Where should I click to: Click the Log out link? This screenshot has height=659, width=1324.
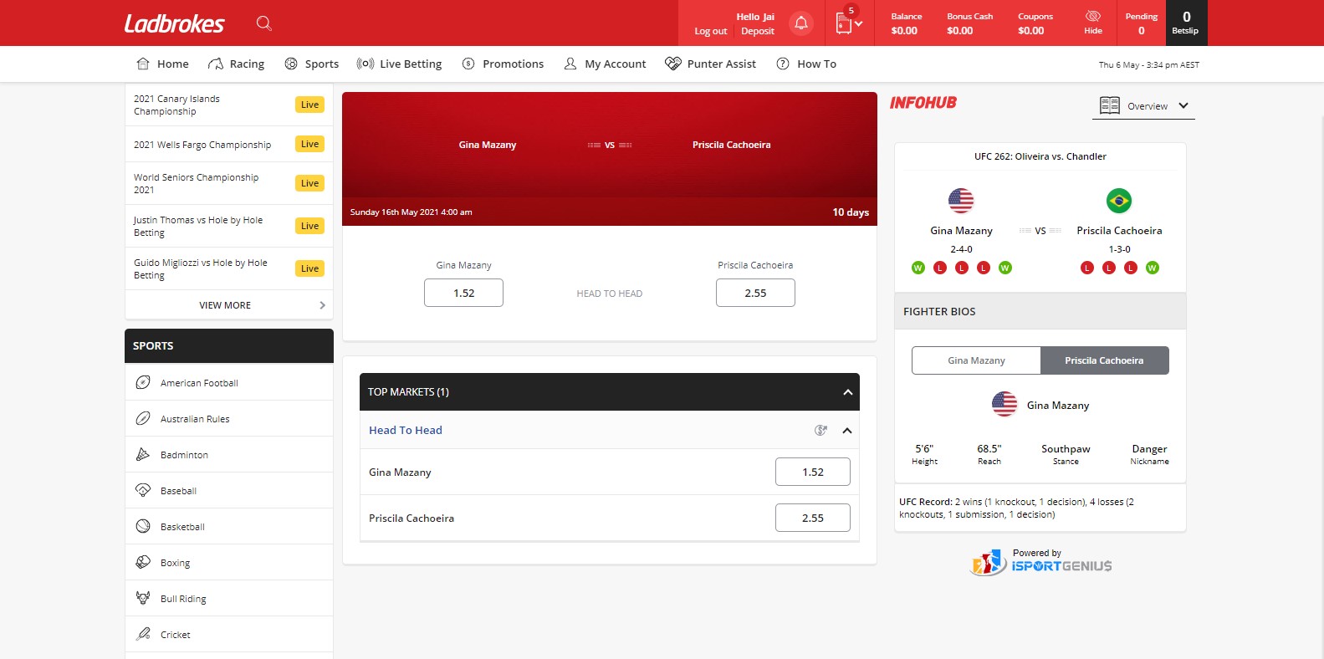[x=711, y=31]
